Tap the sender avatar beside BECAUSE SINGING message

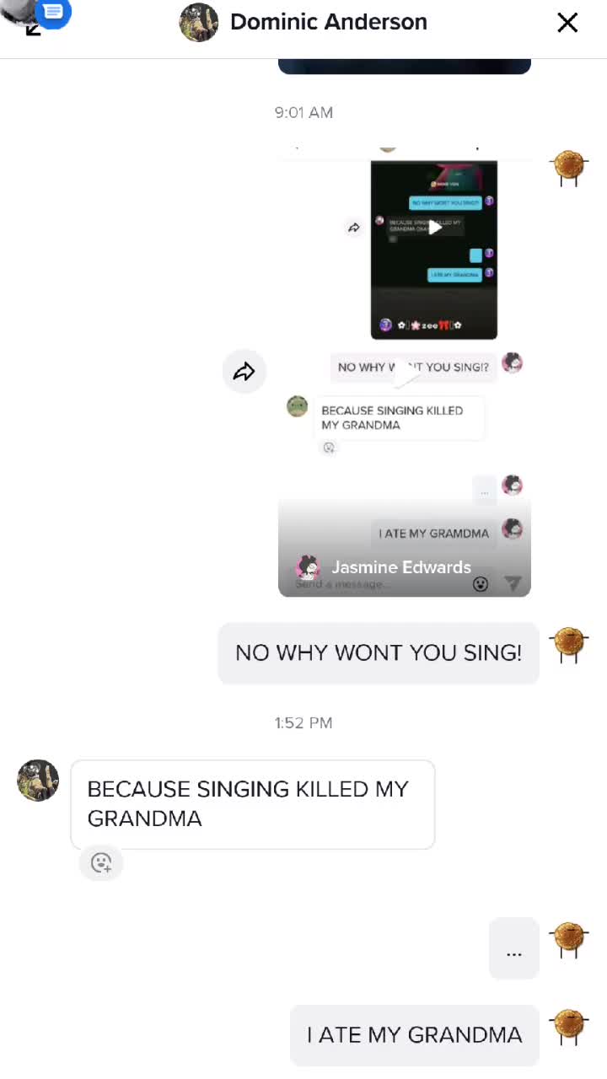38,781
